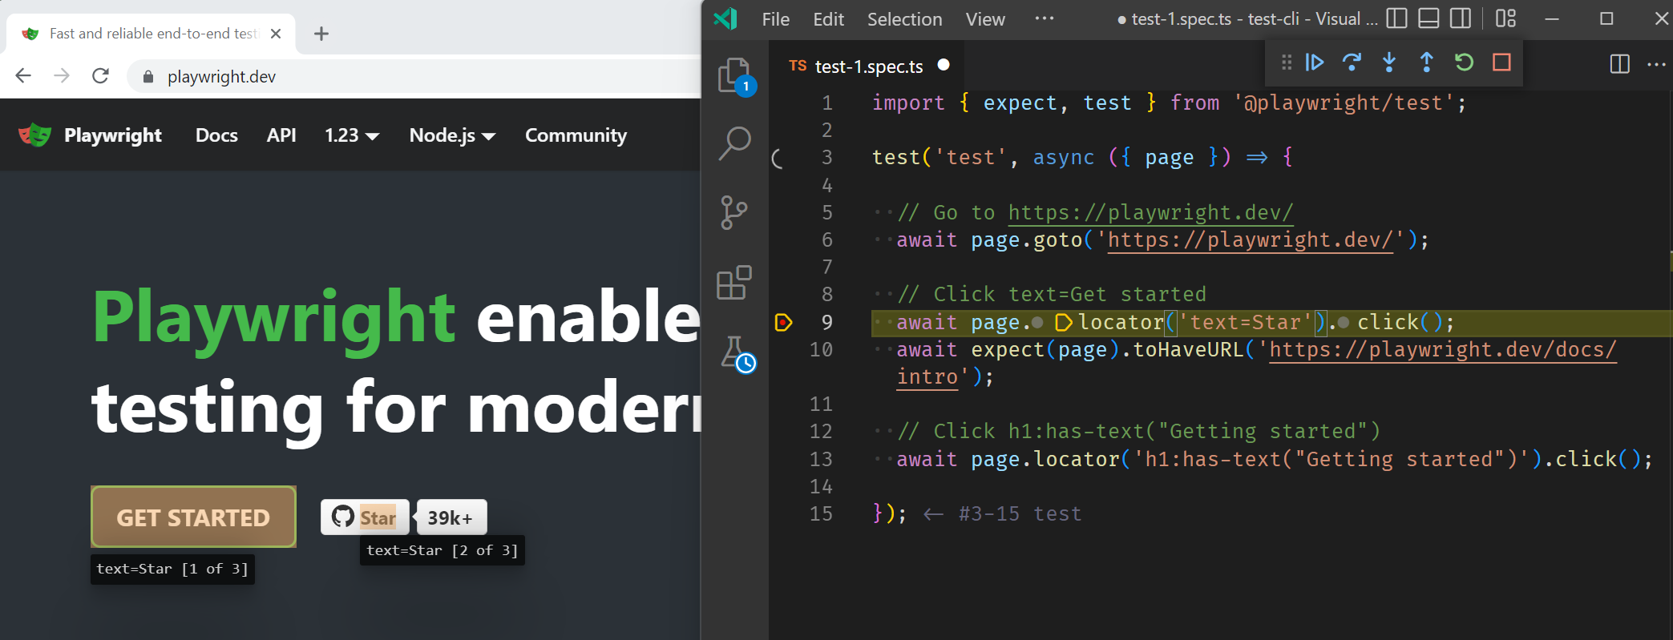View site info via the lock icon
Image resolution: width=1673 pixels, height=640 pixels.
tap(147, 77)
